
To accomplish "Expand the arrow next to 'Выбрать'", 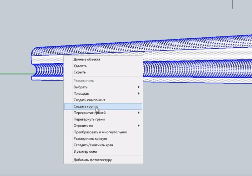I will coord(139,87).
